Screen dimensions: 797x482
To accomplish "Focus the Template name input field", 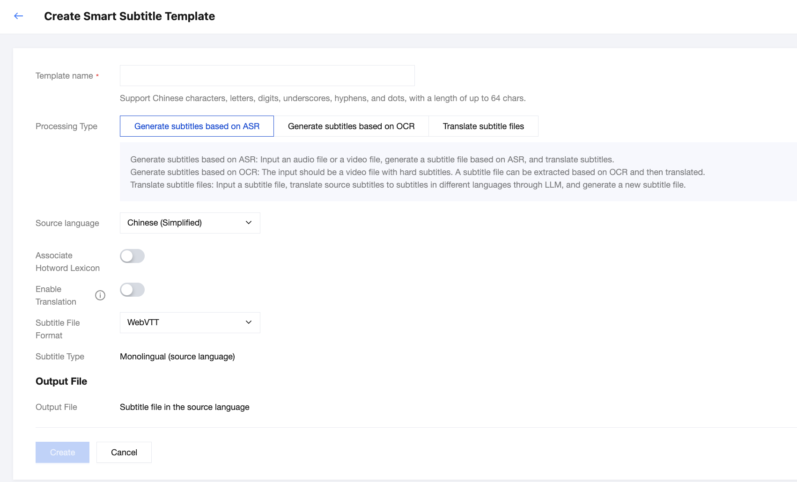I will coord(267,76).
